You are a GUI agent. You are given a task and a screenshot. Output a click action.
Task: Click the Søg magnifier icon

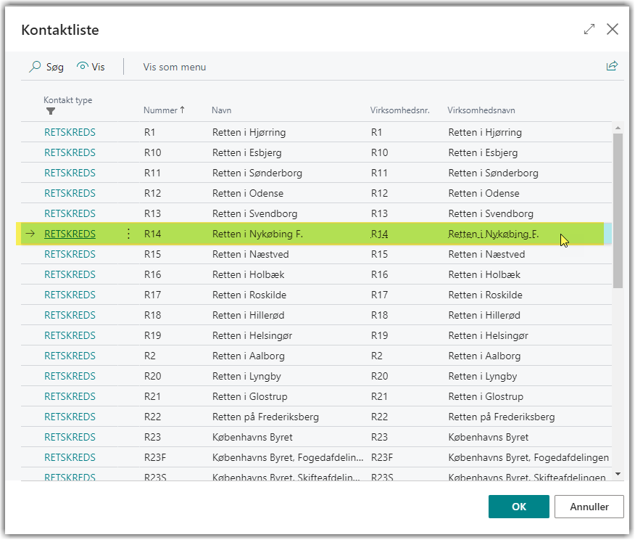pos(36,67)
